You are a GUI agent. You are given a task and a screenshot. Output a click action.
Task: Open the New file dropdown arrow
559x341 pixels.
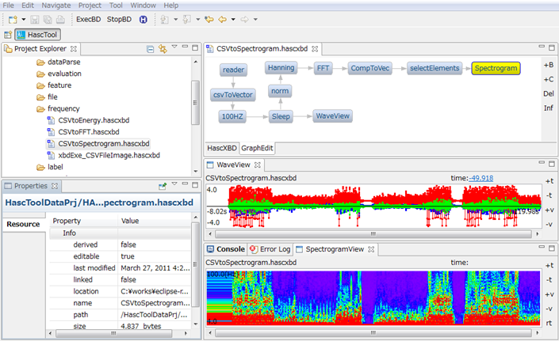tap(24, 18)
